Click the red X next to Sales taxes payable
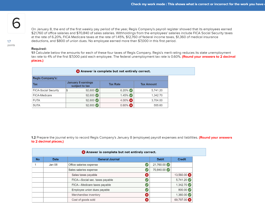The height and width of the screenshot is (223, 265). pos(147,175)
